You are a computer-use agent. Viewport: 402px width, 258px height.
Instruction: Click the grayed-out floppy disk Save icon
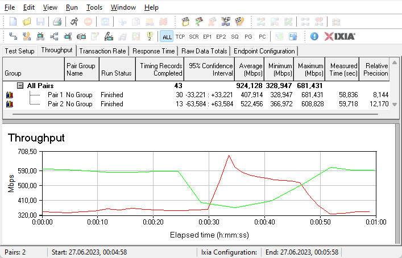(40, 22)
